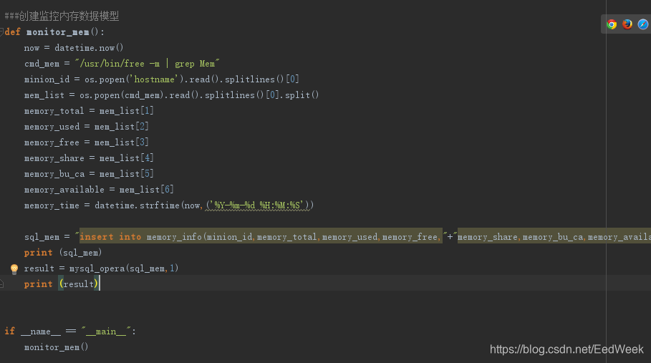651x363 pixels.
Task: Click the function name monitor_mem in def line
Action: 58,32
